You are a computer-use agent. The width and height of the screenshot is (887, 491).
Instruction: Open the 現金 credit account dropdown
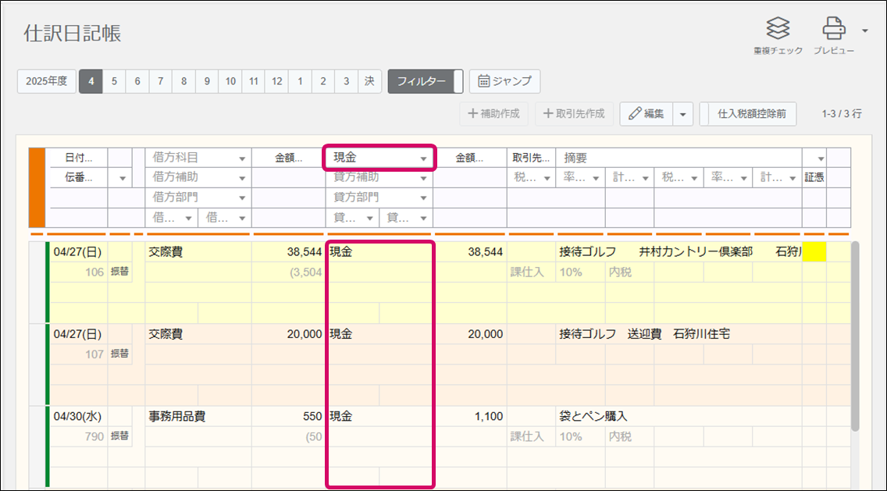click(423, 158)
